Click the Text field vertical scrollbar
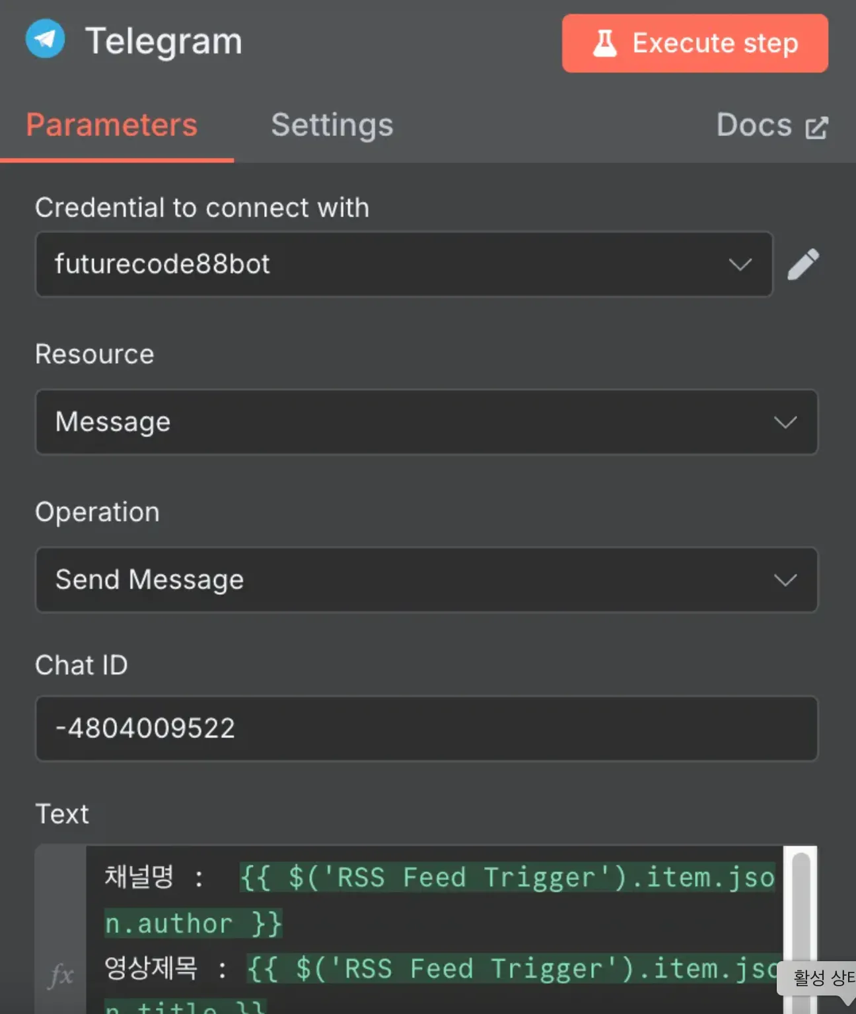This screenshot has width=856, height=1014. coord(801,911)
